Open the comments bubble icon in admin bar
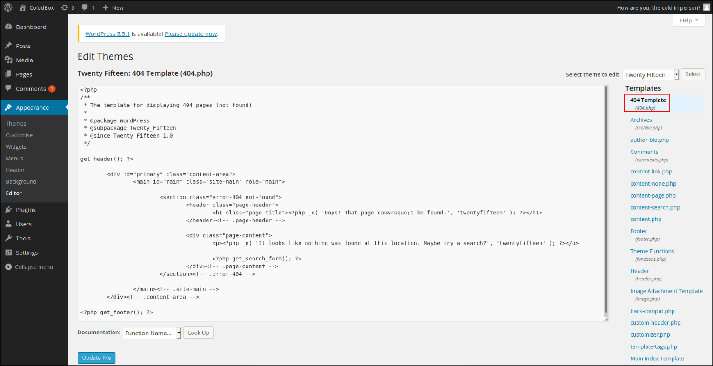The width and height of the screenshot is (713, 366). (x=85, y=7)
